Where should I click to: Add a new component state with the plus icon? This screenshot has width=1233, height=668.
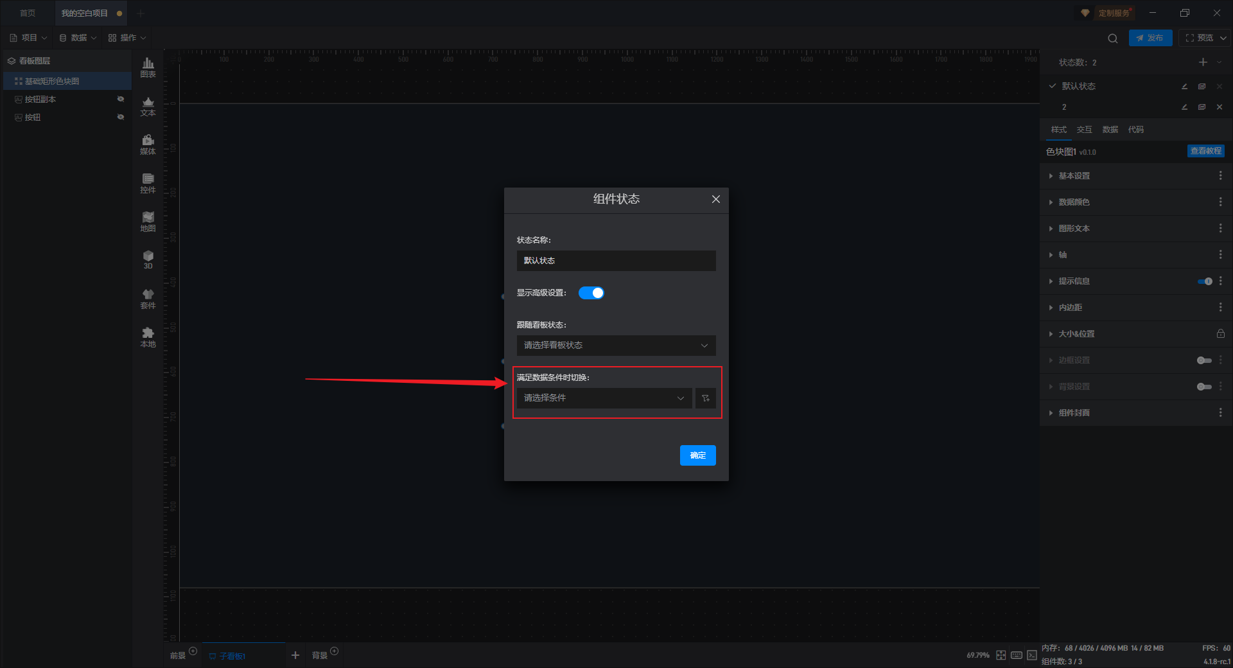pyautogui.click(x=1203, y=62)
